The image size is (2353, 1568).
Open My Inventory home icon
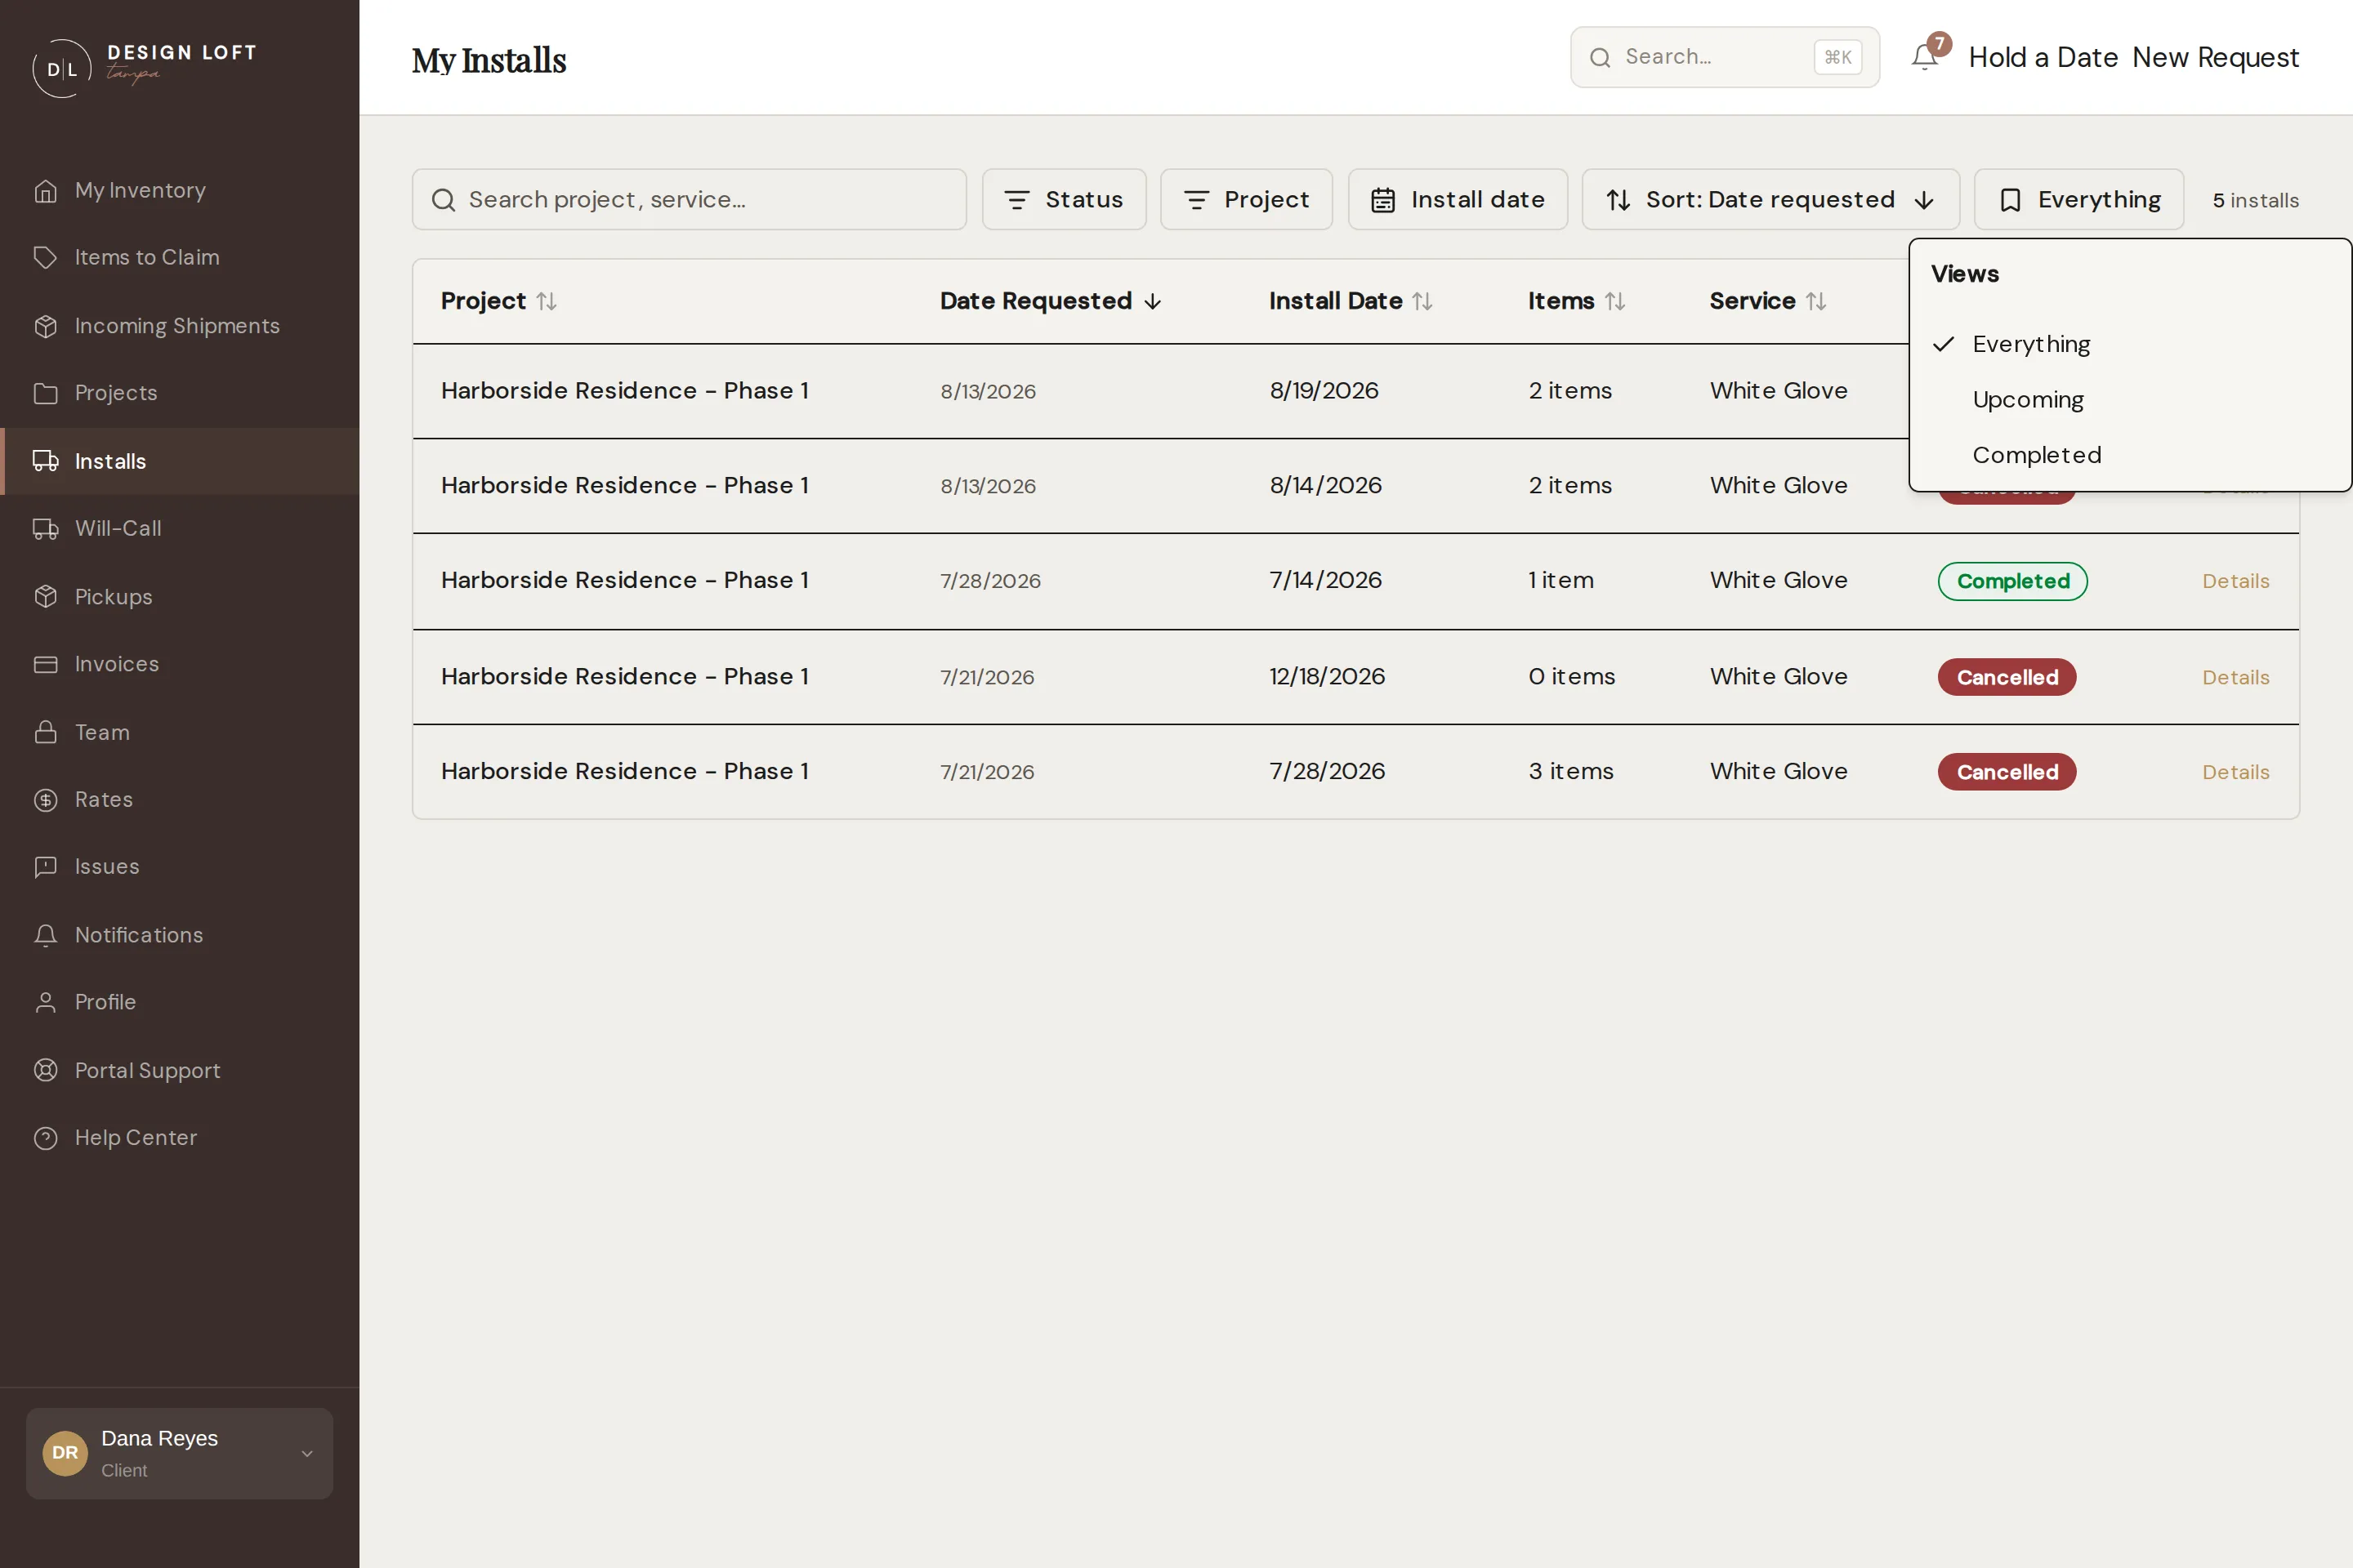pos(45,190)
